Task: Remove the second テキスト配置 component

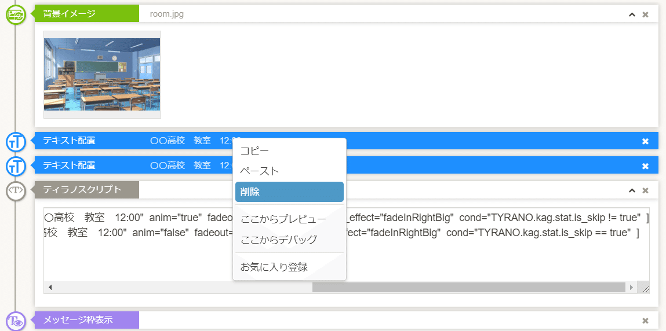Action: click(x=646, y=165)
